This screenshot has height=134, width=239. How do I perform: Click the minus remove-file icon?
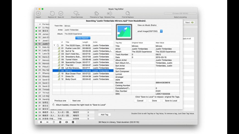pyautogui.click(x=48, y=122)
